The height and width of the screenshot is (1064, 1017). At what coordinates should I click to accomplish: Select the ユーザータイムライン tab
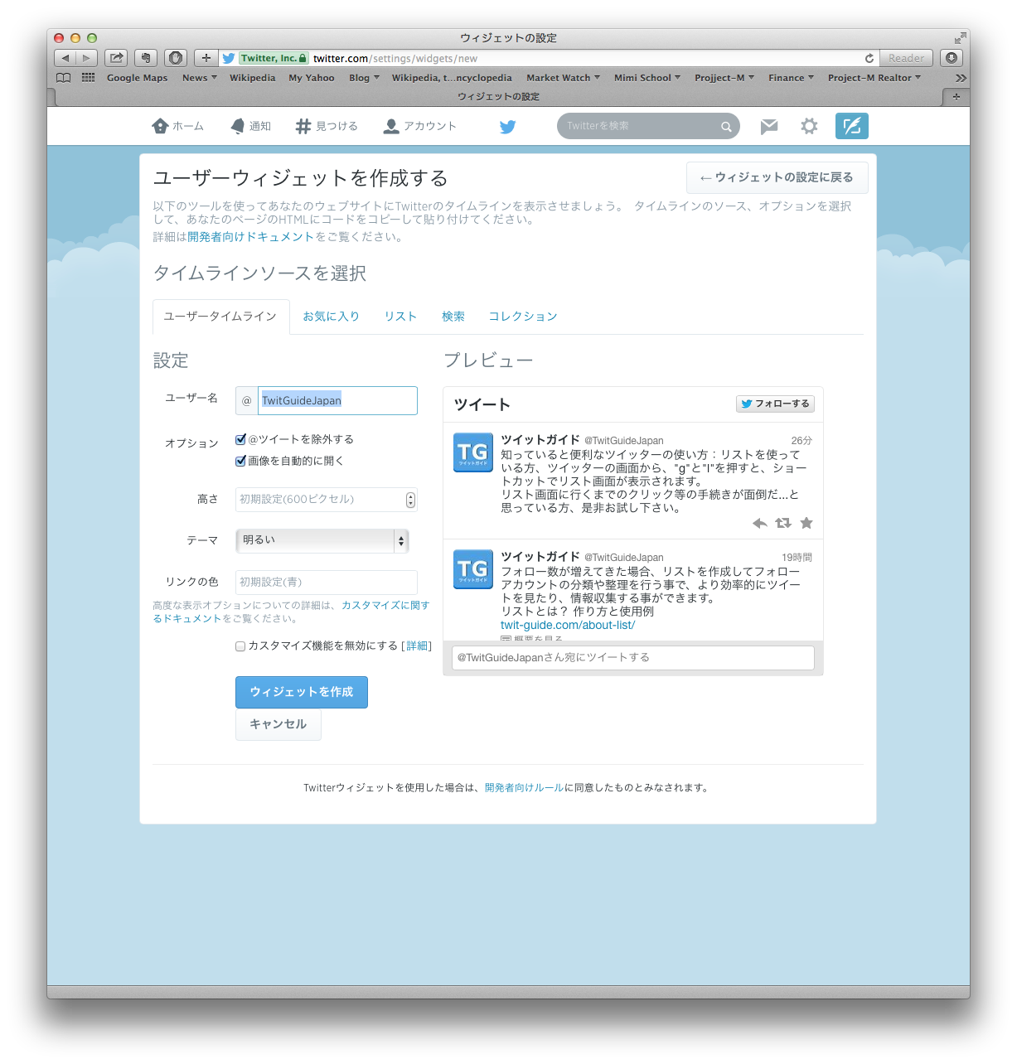click(x=220, y=317)
